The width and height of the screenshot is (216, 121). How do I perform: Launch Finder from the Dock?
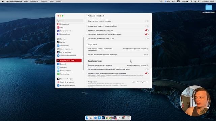(x=87, y=118)
